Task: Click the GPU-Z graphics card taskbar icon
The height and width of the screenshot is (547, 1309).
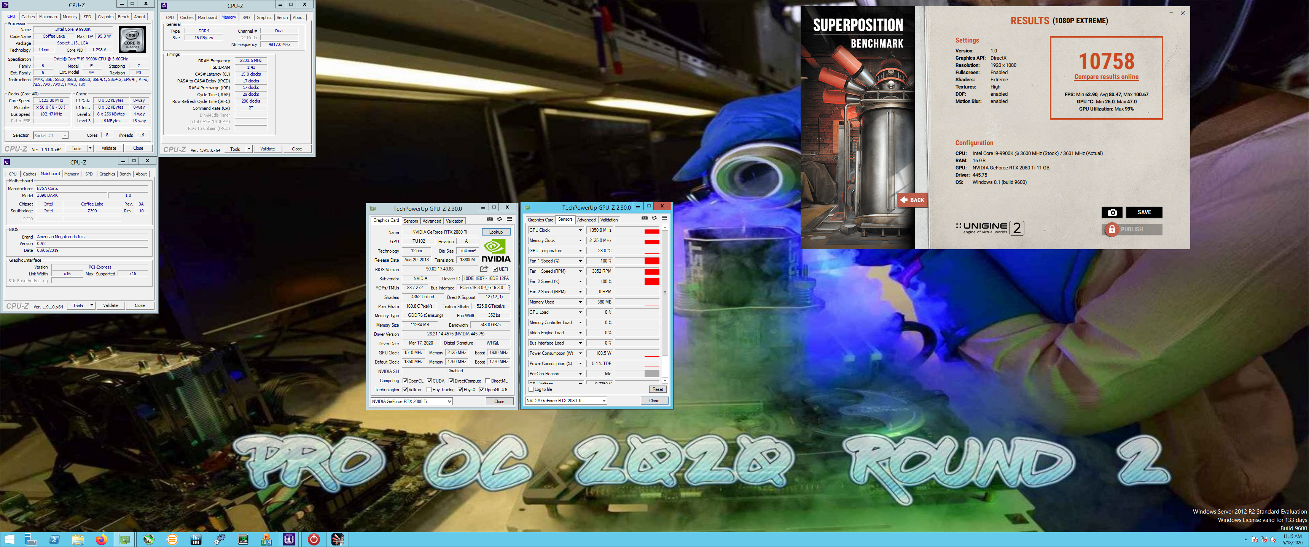Action: 125,539
